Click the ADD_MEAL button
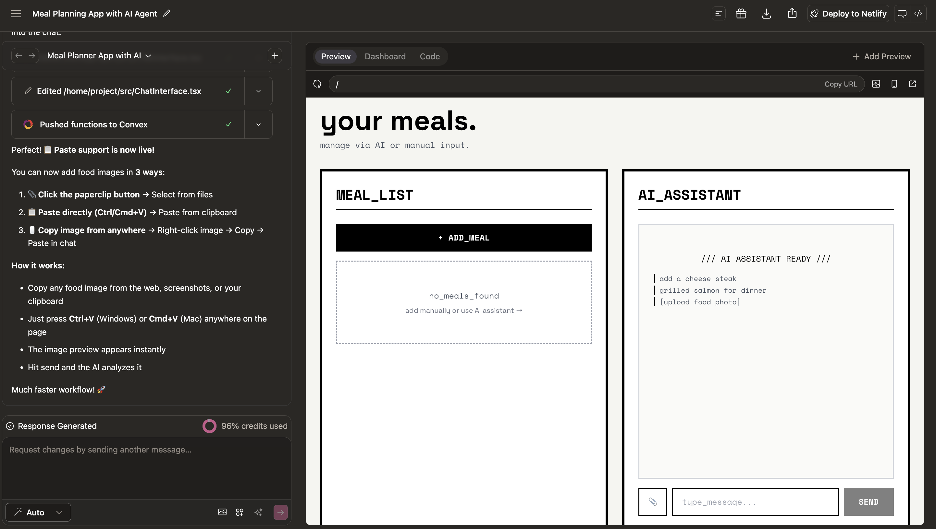 point(463,238)
